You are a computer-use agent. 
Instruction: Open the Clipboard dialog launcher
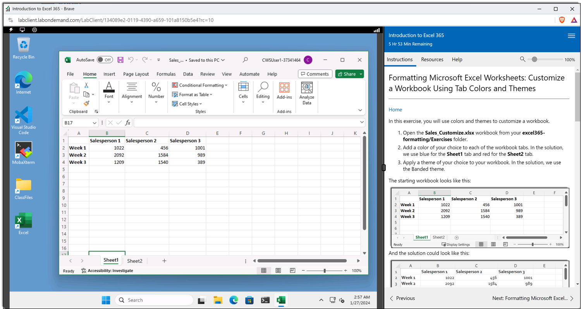click(x=96, y=111)
